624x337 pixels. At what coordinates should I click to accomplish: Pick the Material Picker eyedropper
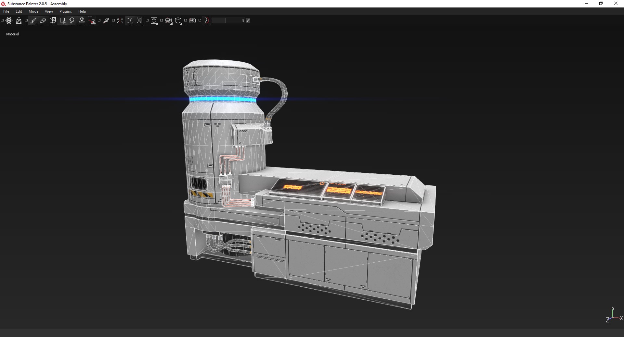point(106,20)
